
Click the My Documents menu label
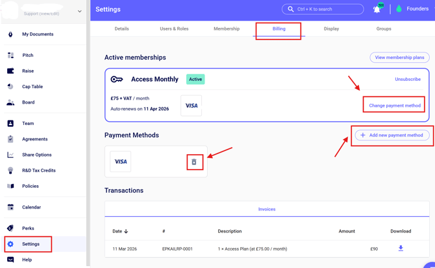(x=38, y=34)
